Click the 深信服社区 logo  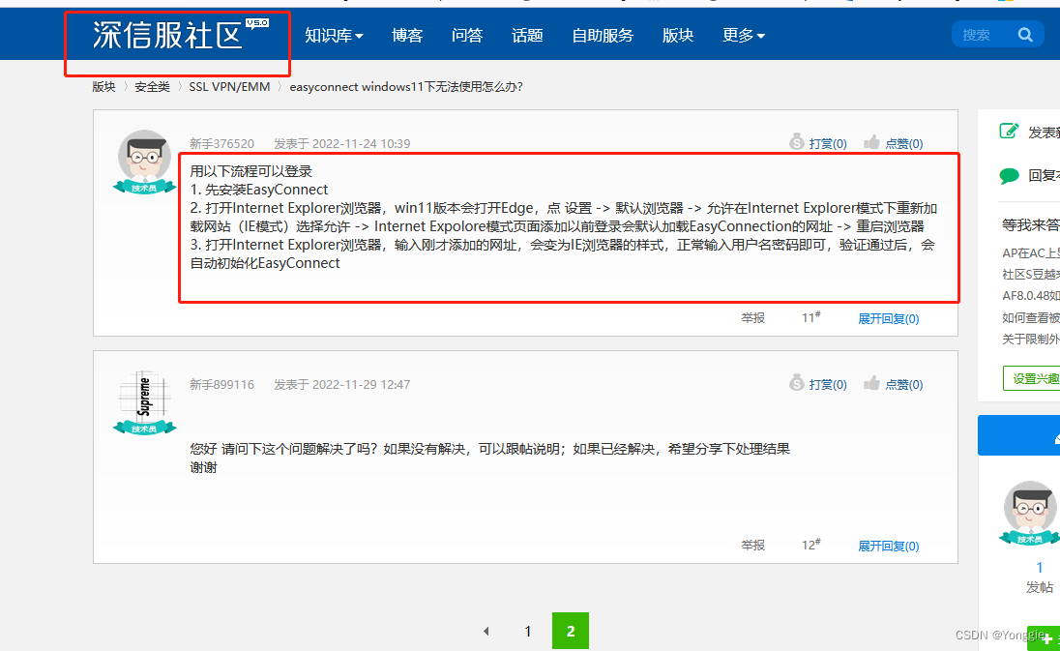tap(180, 35)
